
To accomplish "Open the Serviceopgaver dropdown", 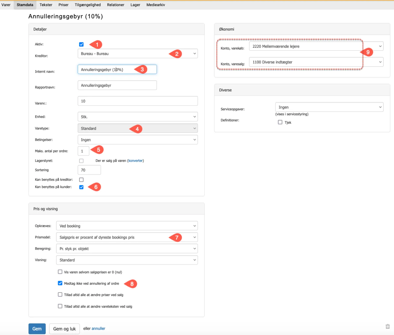I will click(329, 107).
